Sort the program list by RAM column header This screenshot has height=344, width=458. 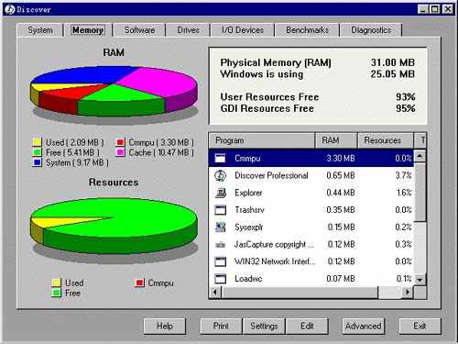336,140
